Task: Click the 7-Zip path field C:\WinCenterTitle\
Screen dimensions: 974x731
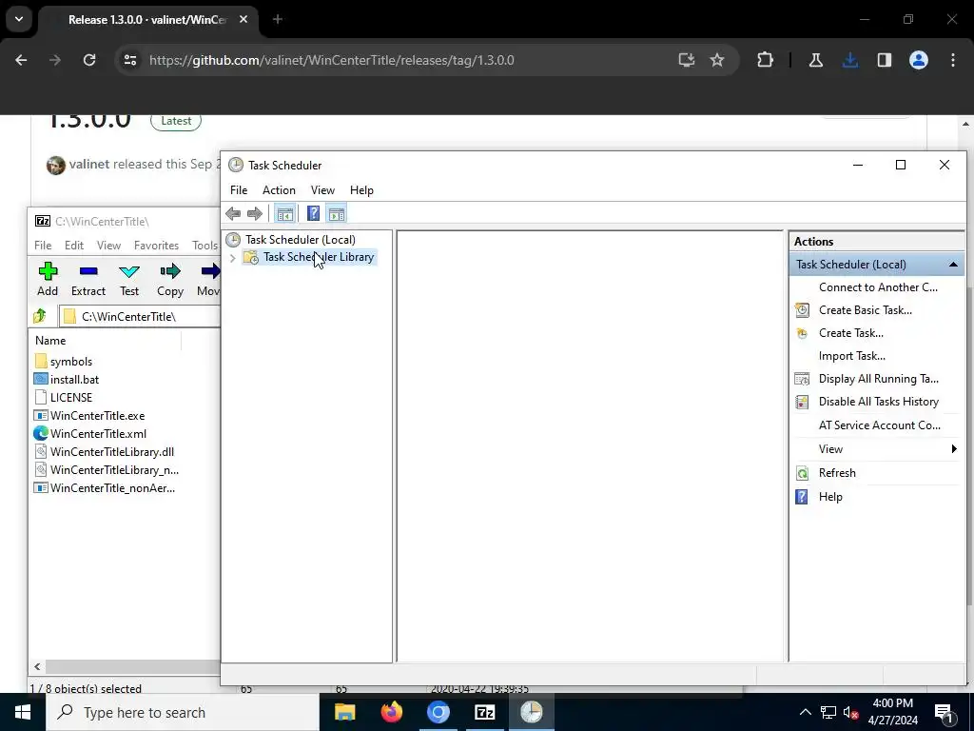Action: 140,316
